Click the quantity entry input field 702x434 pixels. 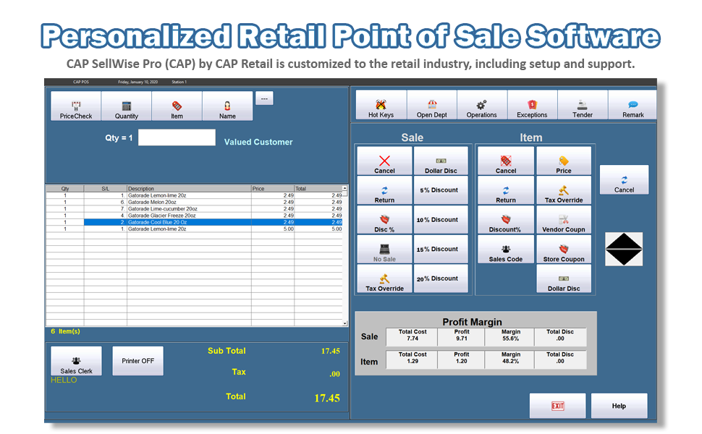177,137
